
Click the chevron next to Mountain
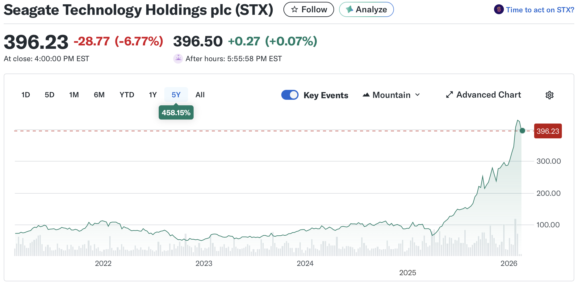pos(417,95)
